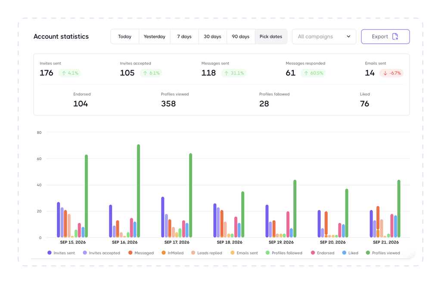The height and width of the screenshot is (284, 441).
Task: Click the green Profiles viewed bar for SEP 21
Action: click(x=399, y=209)
